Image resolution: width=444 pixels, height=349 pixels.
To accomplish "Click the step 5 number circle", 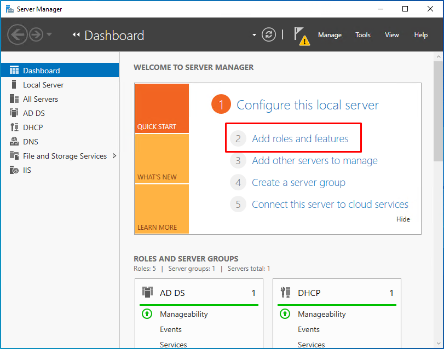I will pyautogui.click(x=238, y=204).
